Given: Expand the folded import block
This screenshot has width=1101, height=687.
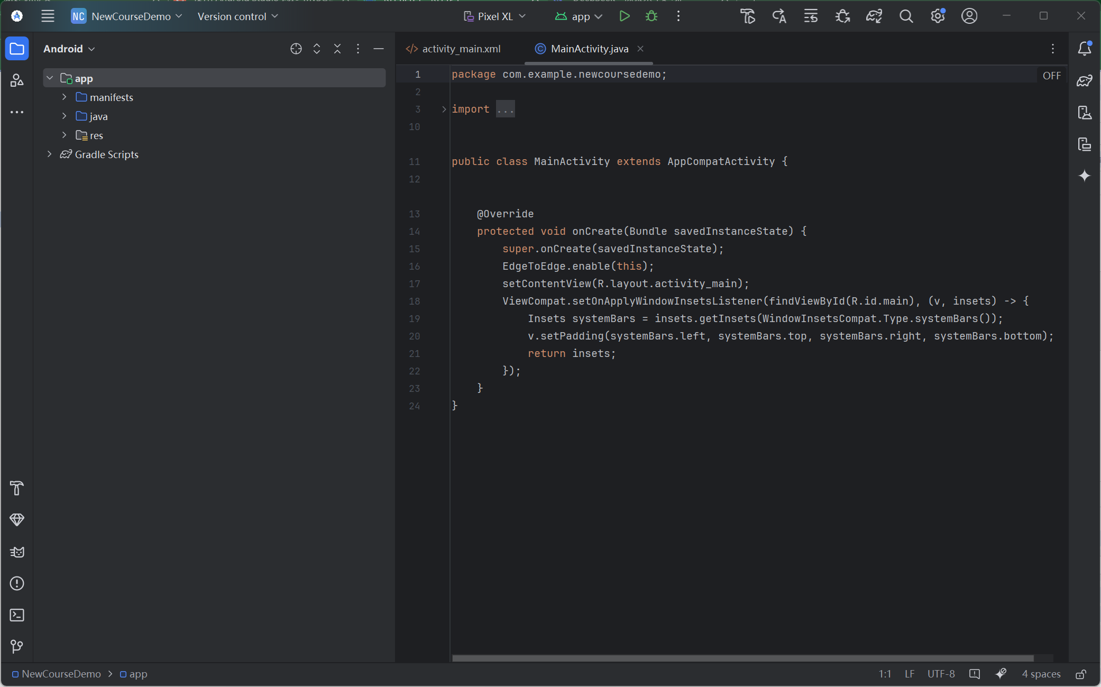Looking at the screenshot, I should click(x=444, y=109).
